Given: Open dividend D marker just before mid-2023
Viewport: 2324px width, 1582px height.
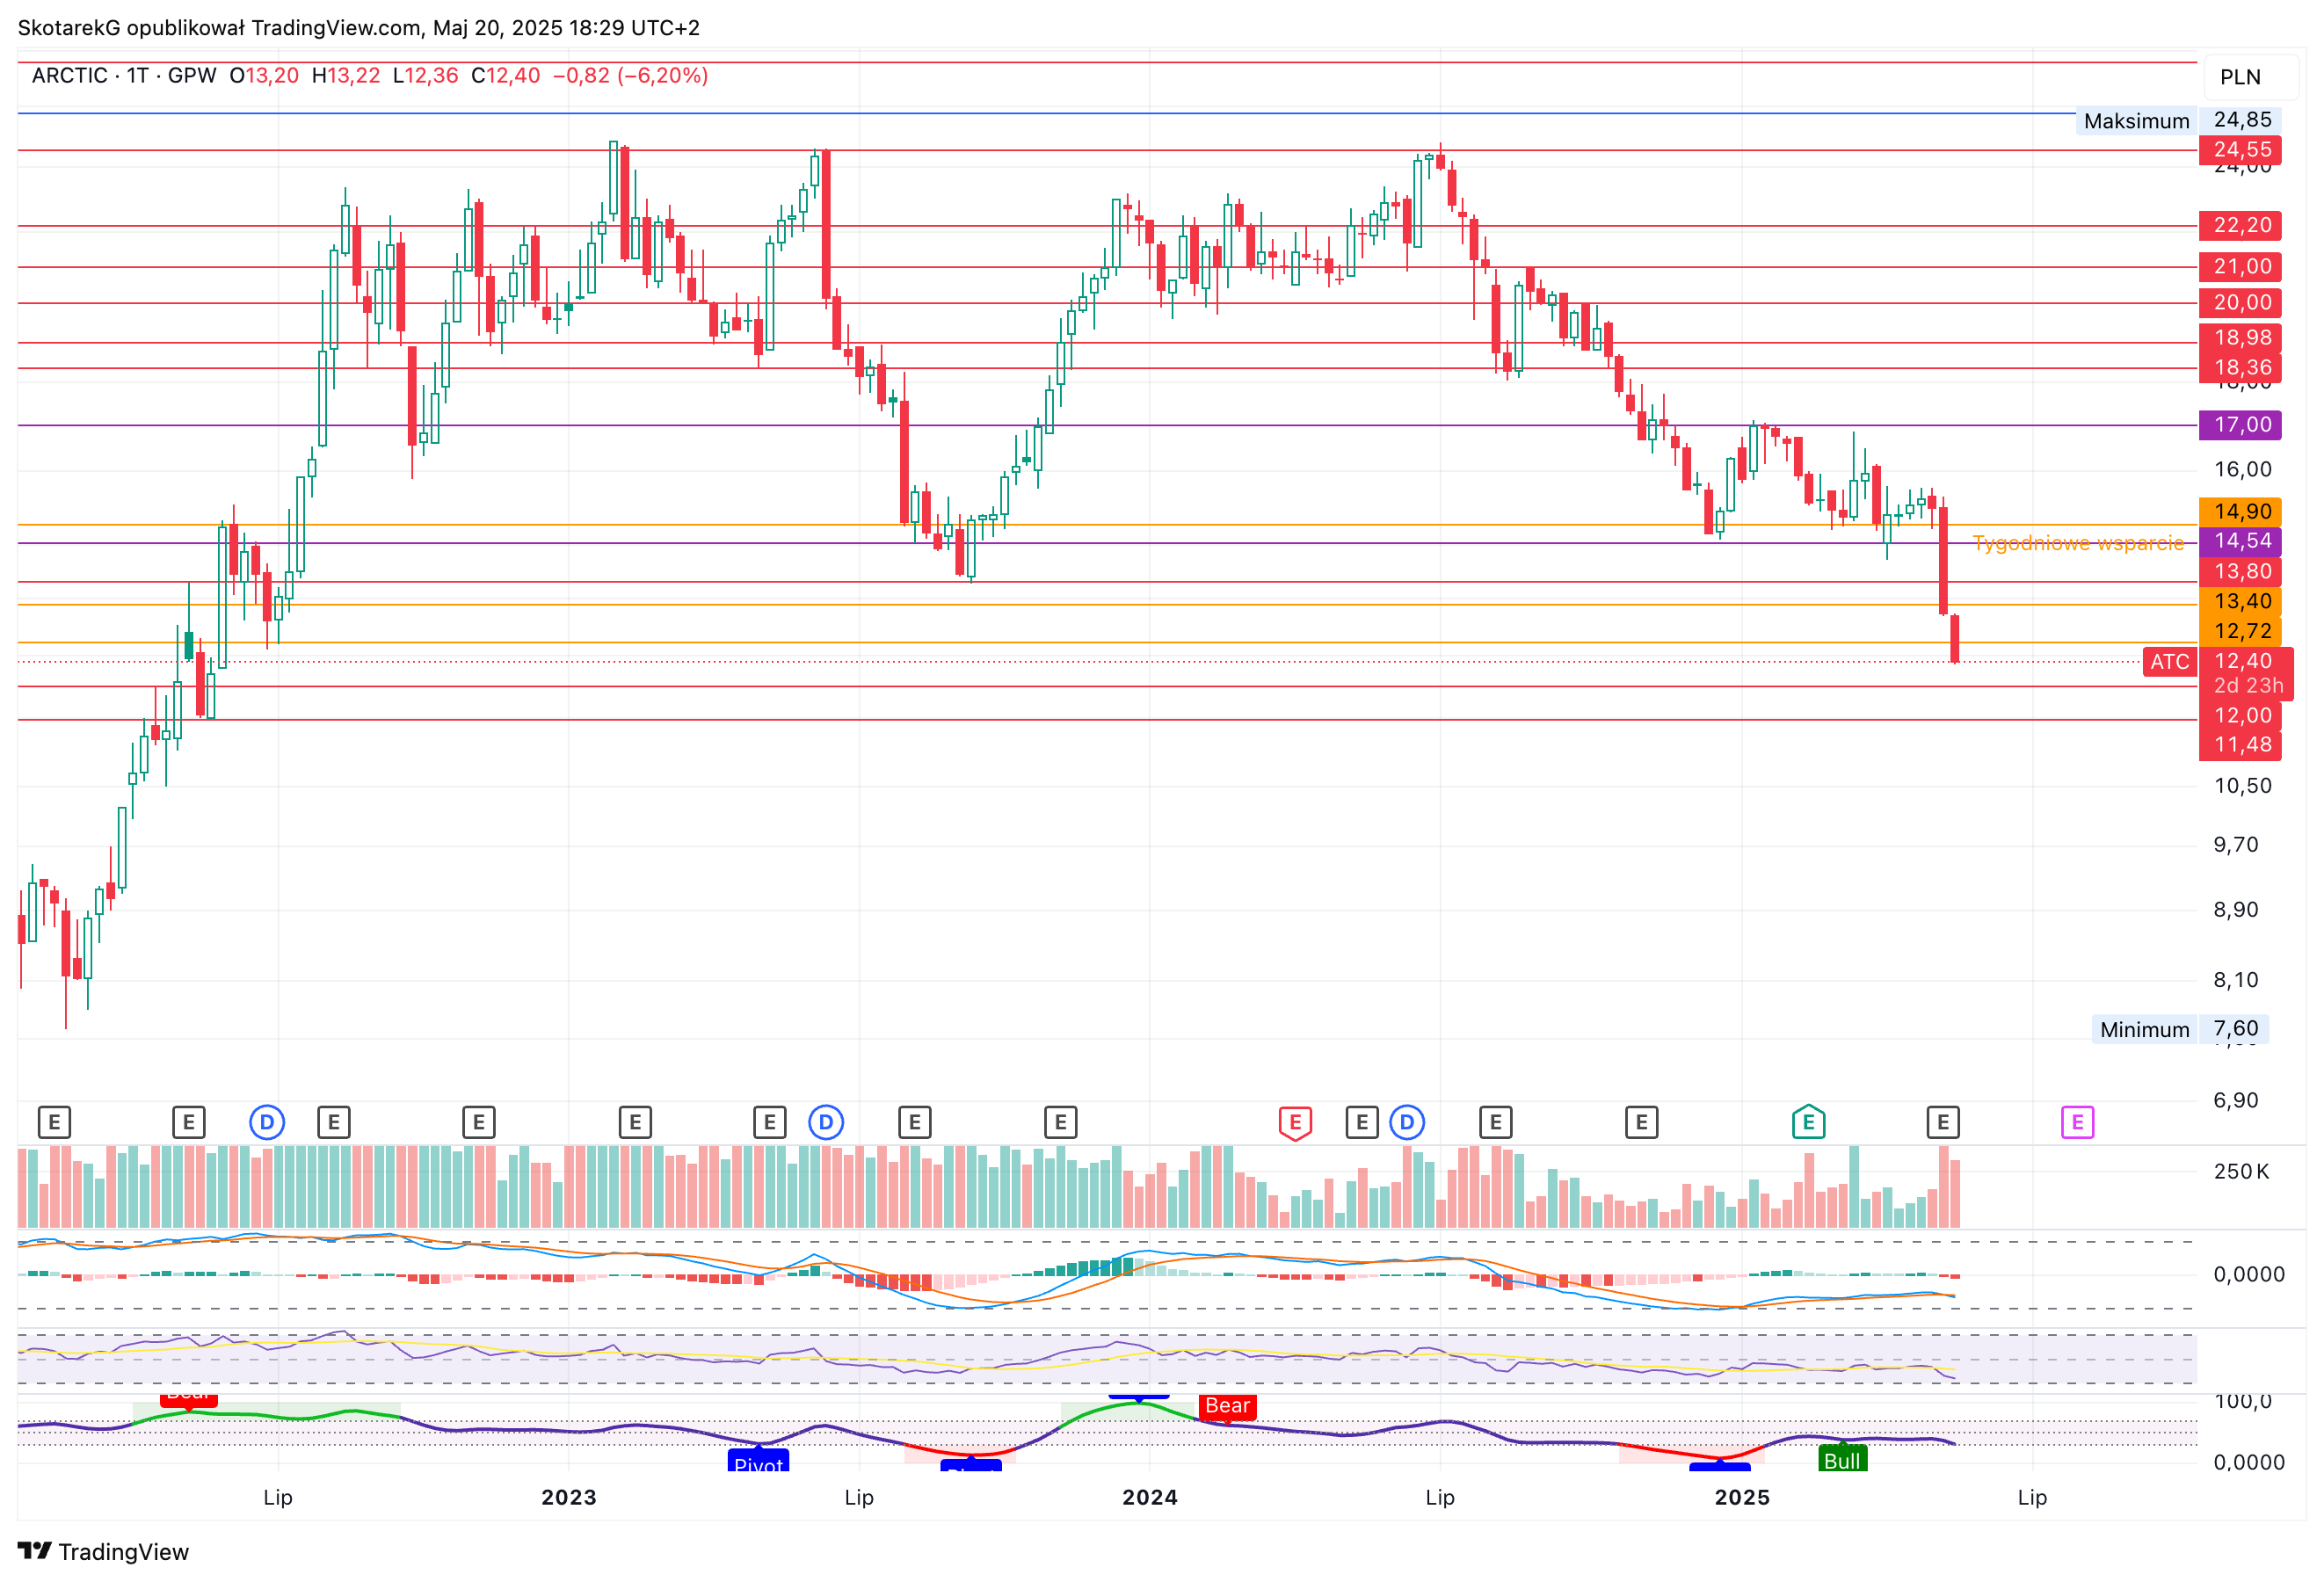Looking at the screenshot, I should tap(826, 1122).
